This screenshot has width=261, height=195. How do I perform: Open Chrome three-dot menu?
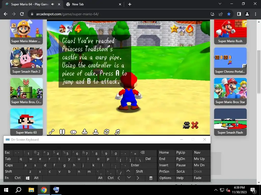(255, 14)
